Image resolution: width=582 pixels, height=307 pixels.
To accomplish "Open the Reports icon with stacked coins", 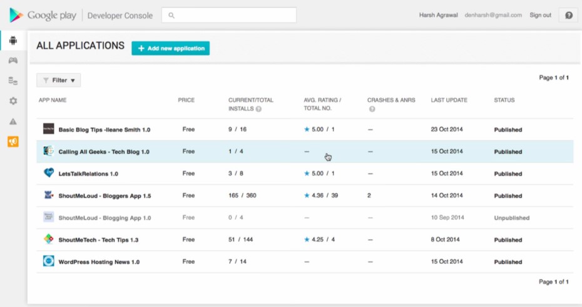I will (13, 81).
